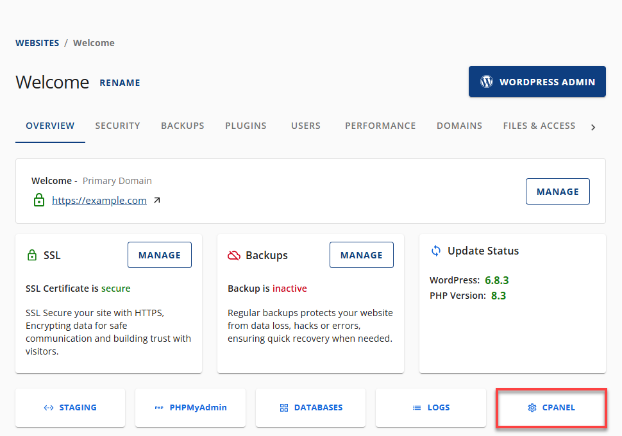Select the Performance tab
Viewport: 622px width, 436px height.
click(x=380, y=126)
